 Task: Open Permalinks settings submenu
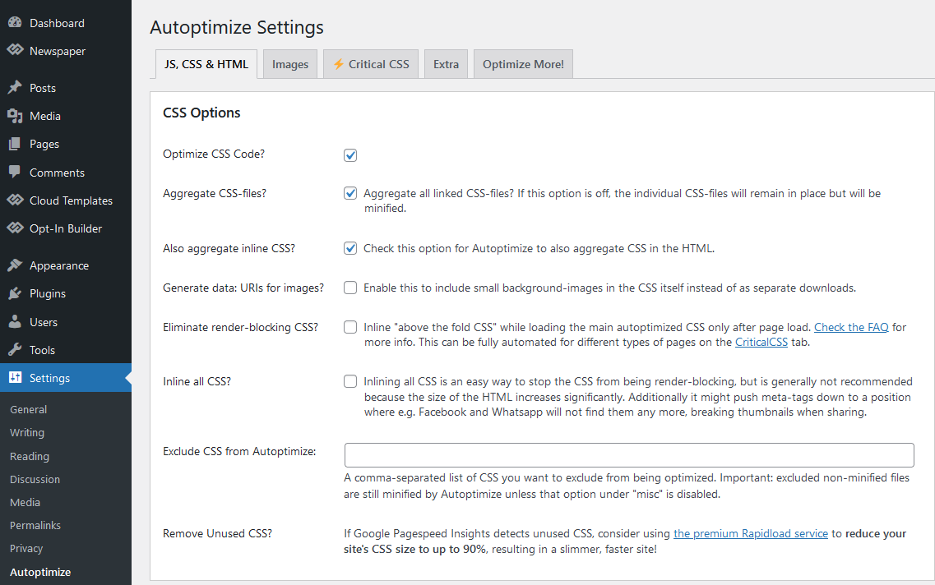[x=35, y=525]
